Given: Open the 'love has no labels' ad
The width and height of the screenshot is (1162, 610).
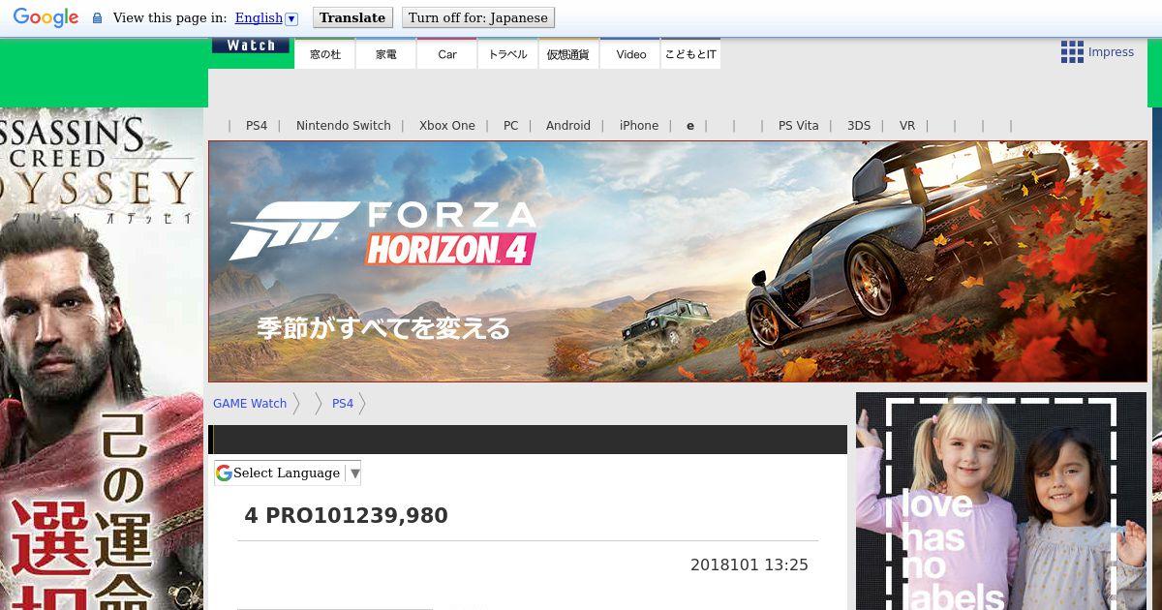Looking at the screenshot, I should (x=1001, y=501).
